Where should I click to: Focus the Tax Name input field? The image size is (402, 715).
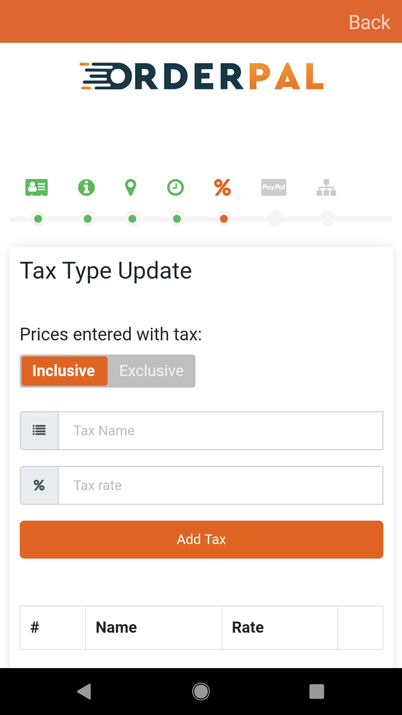point(221,431)
